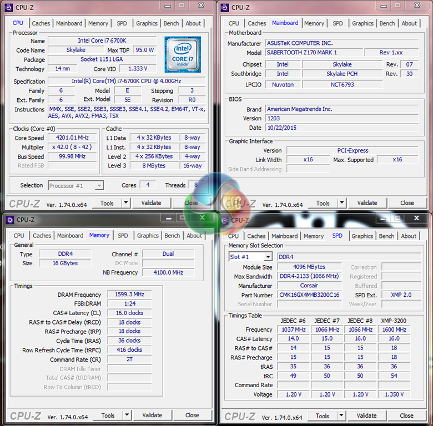Open Mainboard tab in Memory window
The height and width of the screenshot is (426, 433).
[70, 236]
